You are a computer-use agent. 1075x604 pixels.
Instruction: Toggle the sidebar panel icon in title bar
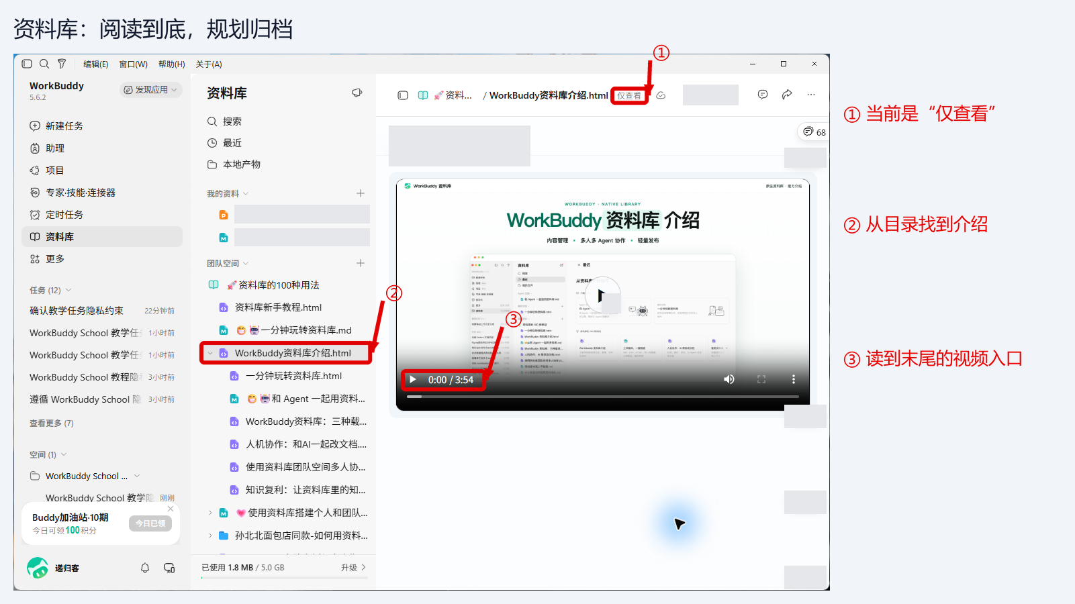27,64
